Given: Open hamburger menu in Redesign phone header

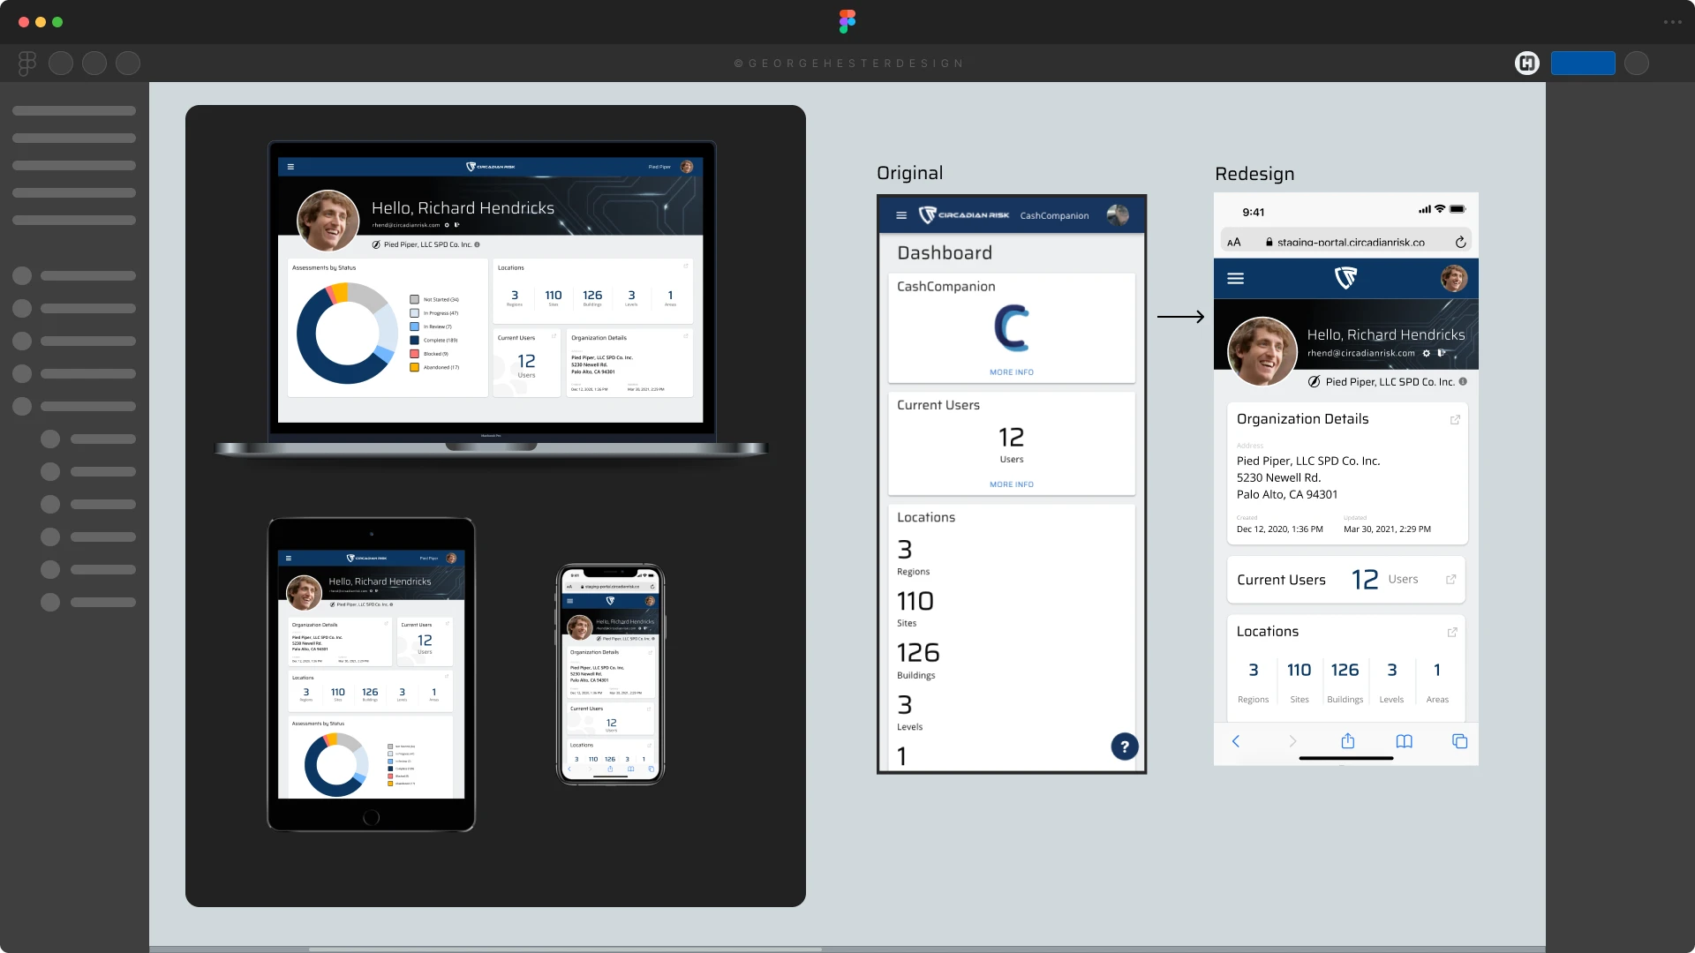Looking at the screenshot, I should coord(1236,279).
